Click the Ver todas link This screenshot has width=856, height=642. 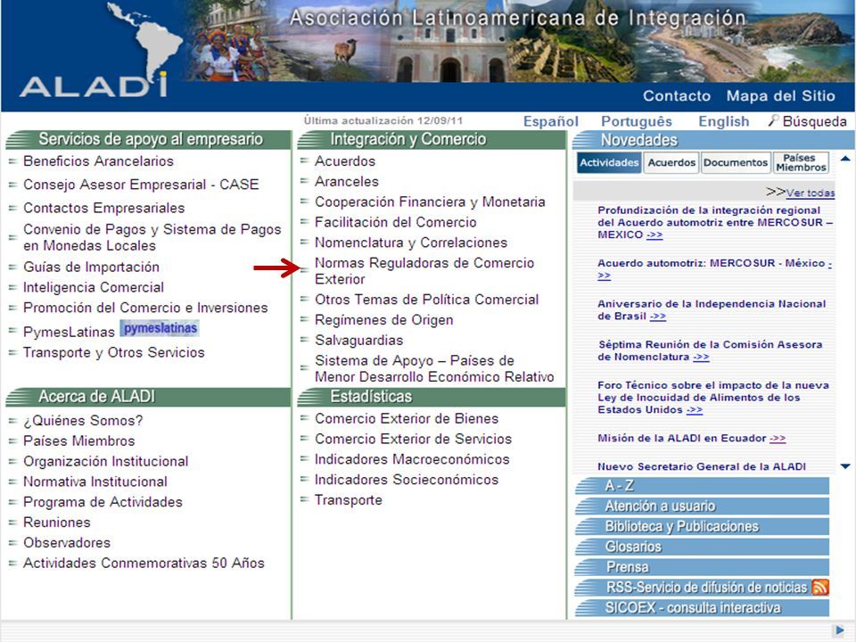[x=811, y=193]
